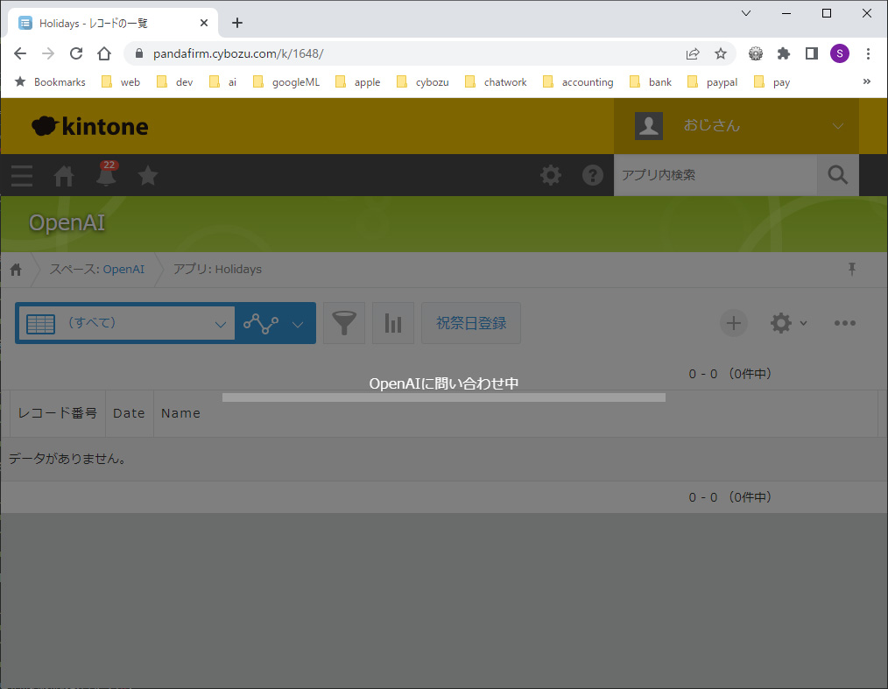Open the cybozu bookmark folder
The width and height of the screenshot is (888, 689).
(423, 82)
